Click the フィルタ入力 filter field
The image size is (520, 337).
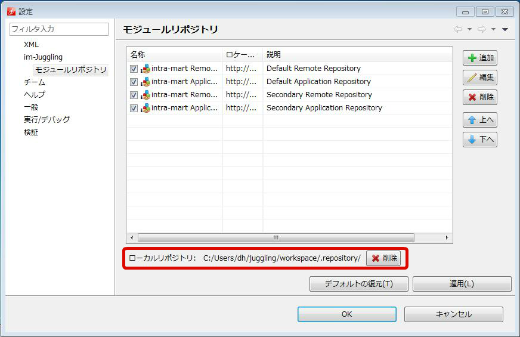coord(59,29)
